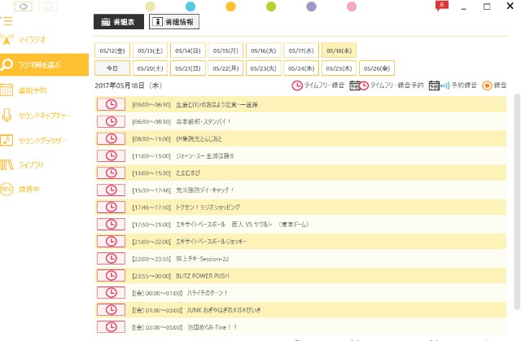Screen dimensions: 521x341
Task: Click timefree record icon for 11:00~13:00 program
Action: 111,155
